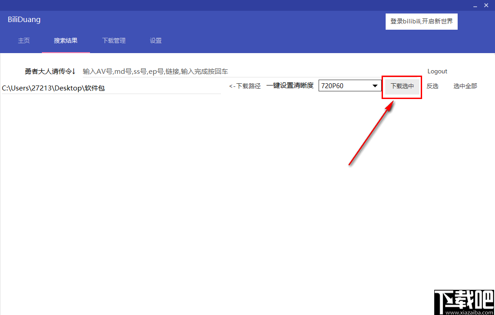Switch to the 下载管理 tab
The width and height of the screenshot is (495, 315).
coord(113,40)
